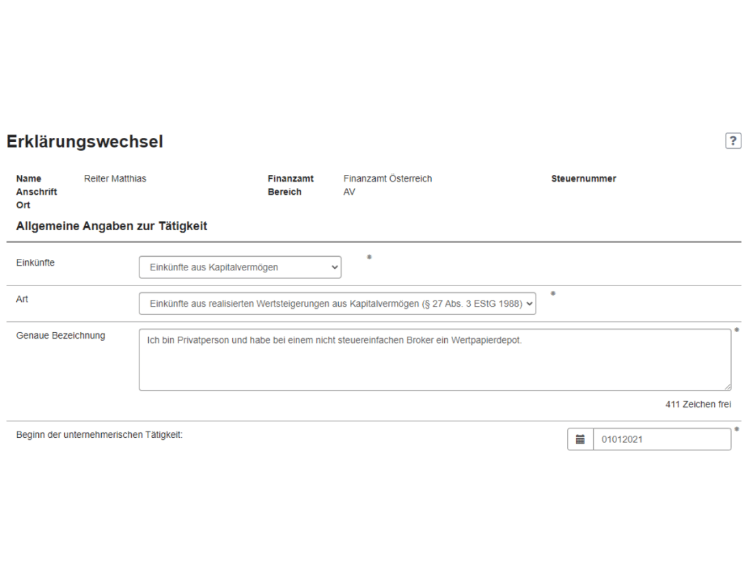Click Finanzamt Österreich value
The width and height of the screenshot is (753, 571).
(387, 178)
